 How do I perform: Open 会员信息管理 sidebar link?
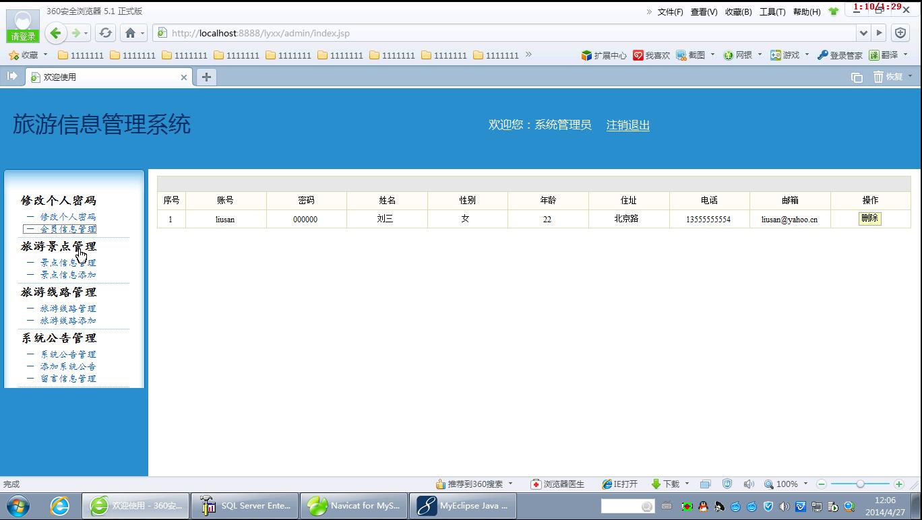68,229
